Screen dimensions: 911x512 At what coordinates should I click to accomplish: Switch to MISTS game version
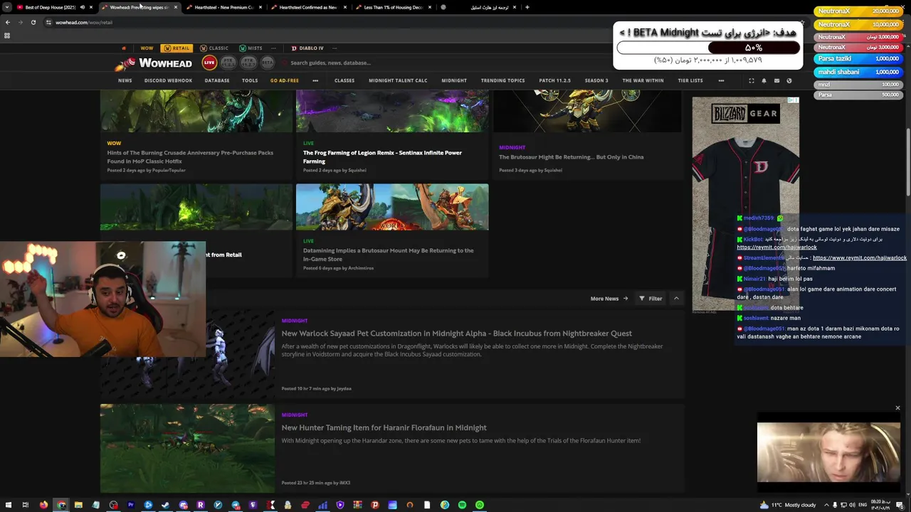pyautogui.click(x=251, y=48)
